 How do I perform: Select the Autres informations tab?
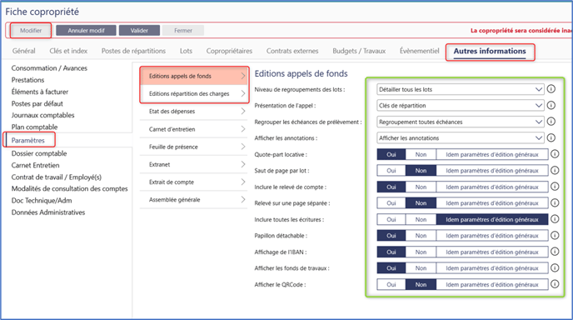coord(490,51)
